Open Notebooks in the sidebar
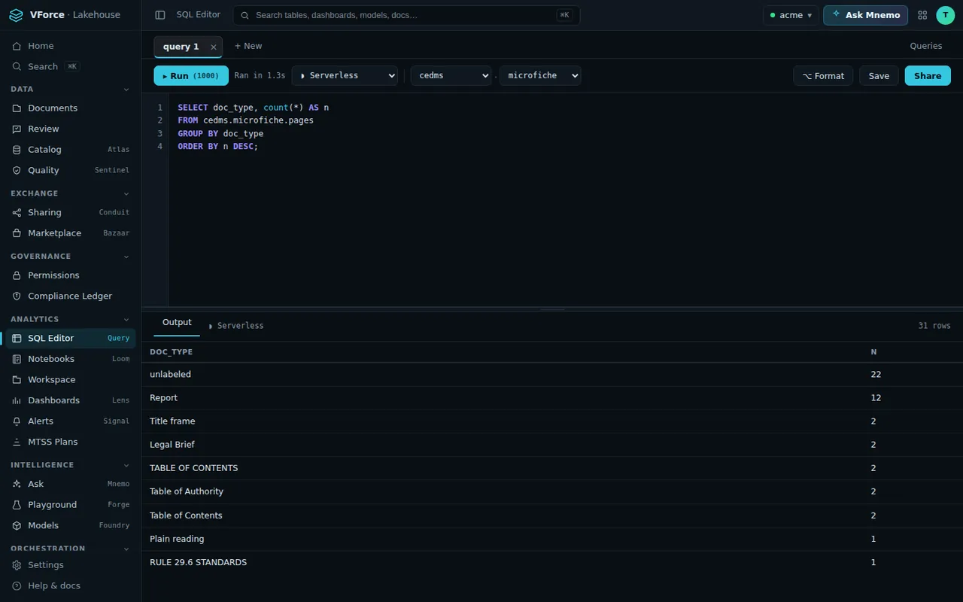Viewport: 963px width, 602px height. point(71,359)
